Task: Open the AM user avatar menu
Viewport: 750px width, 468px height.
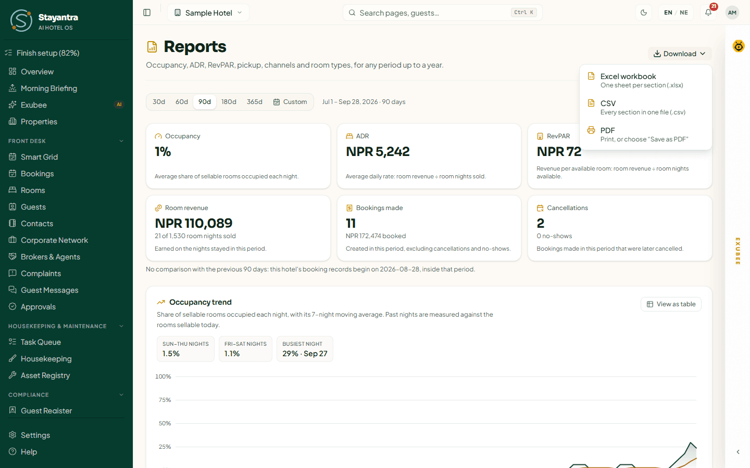Action: pos(732,12)
